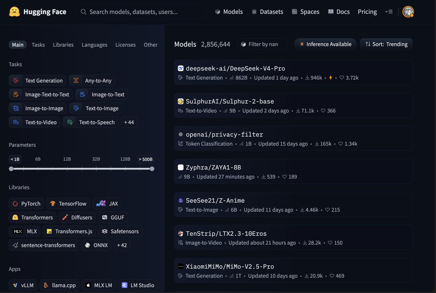Click the heart icon on DeepSeek-V4-Pro
The width and height of the screenshot is (436, 293).
pos(342,78)
